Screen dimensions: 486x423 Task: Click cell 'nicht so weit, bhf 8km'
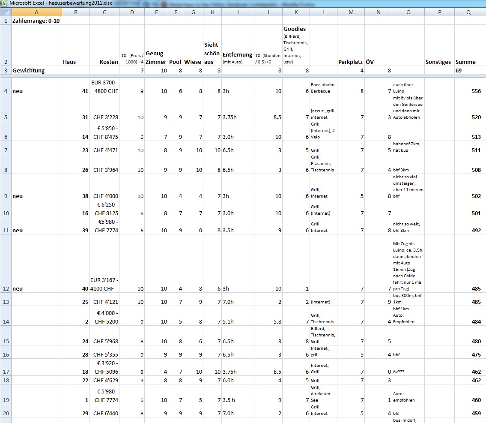pyautogui.click(x=408, y=225)
